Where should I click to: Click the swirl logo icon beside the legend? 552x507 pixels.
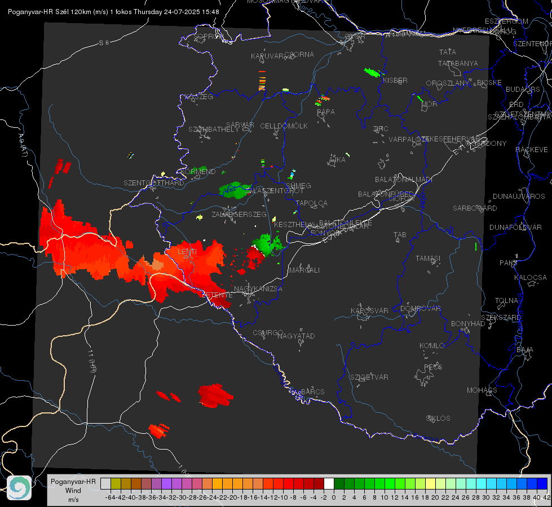[19, 488]
